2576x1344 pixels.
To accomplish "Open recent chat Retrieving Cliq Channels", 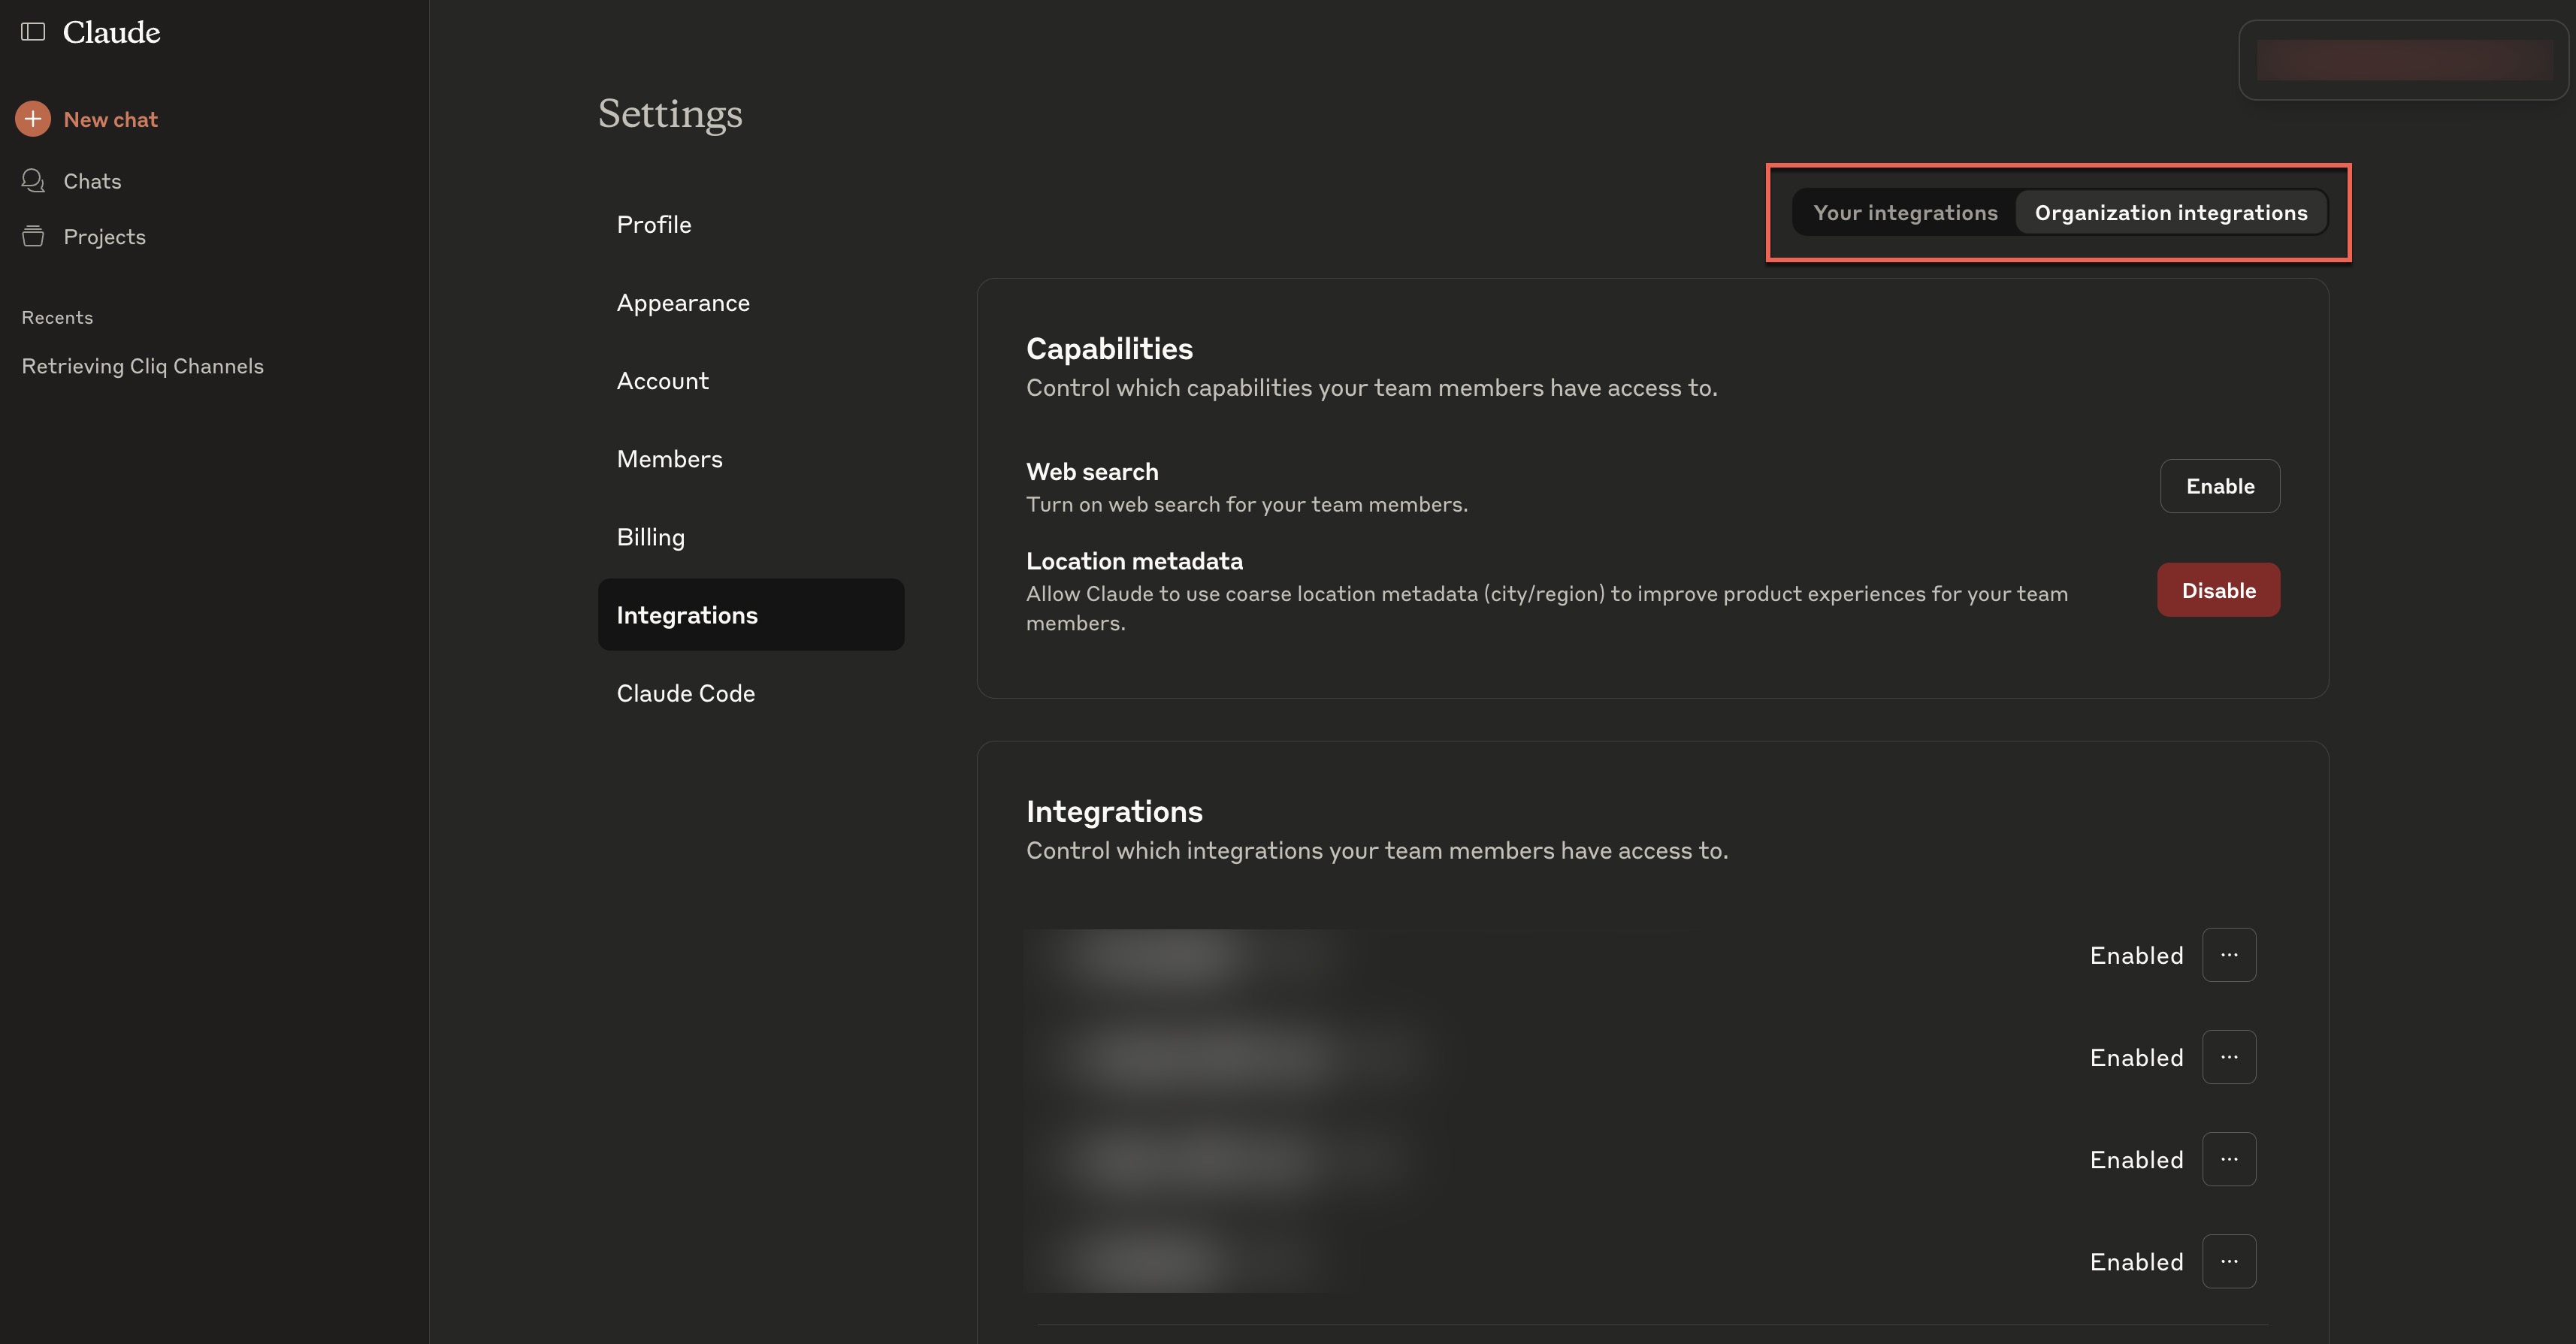I will tap(143, 366).
